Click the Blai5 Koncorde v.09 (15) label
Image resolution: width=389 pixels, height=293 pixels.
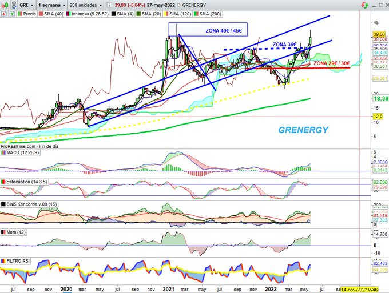pyautogui.click(x=29, y=204)
